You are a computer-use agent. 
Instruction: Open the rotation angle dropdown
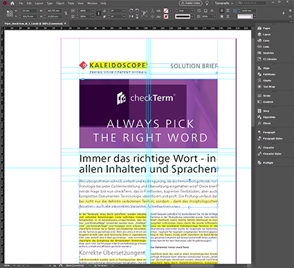pos(124,11)
